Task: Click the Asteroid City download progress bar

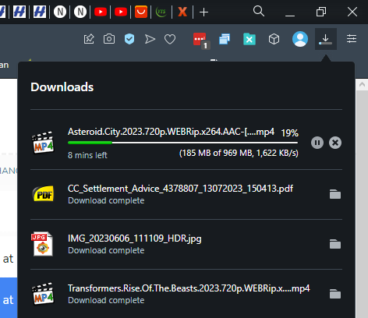Action: [x=182, y=143]
